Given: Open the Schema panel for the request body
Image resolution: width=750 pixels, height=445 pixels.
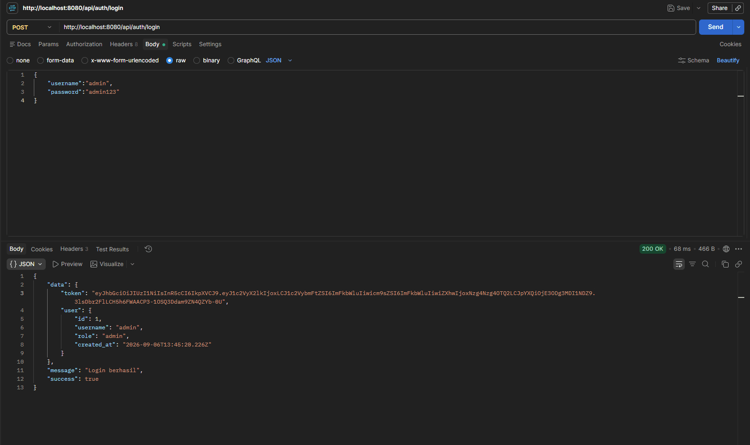Looking at the screenshot, I should click(x=693, y=60).
